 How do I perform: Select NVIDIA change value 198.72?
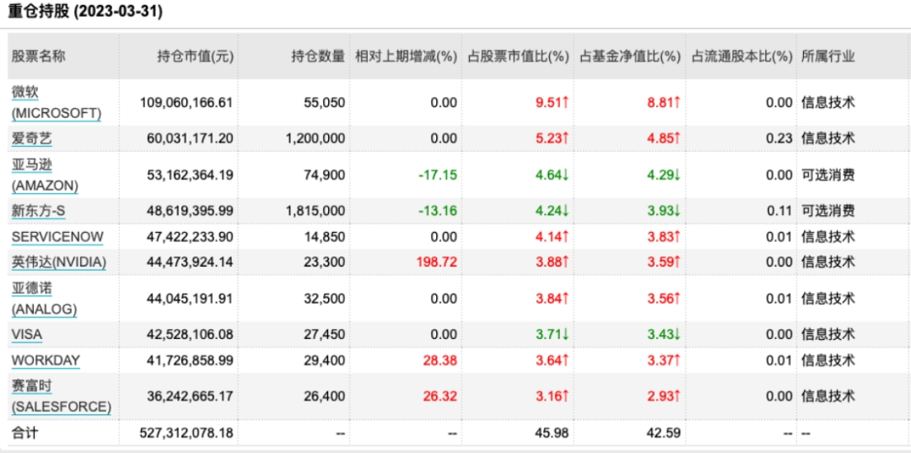(436, 262)
